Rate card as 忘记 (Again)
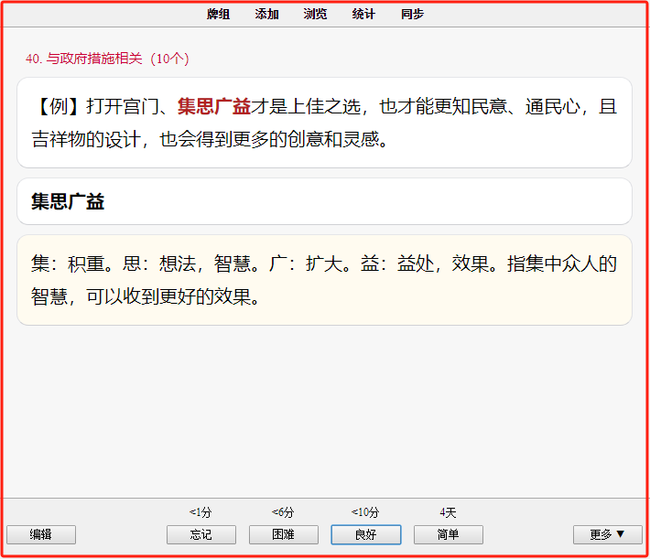Viewport: 650px width, 559px height. click(x=201, y=534)
